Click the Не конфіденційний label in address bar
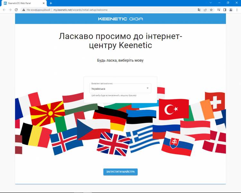This screenshot has height=193, width=241. (39, 10)
